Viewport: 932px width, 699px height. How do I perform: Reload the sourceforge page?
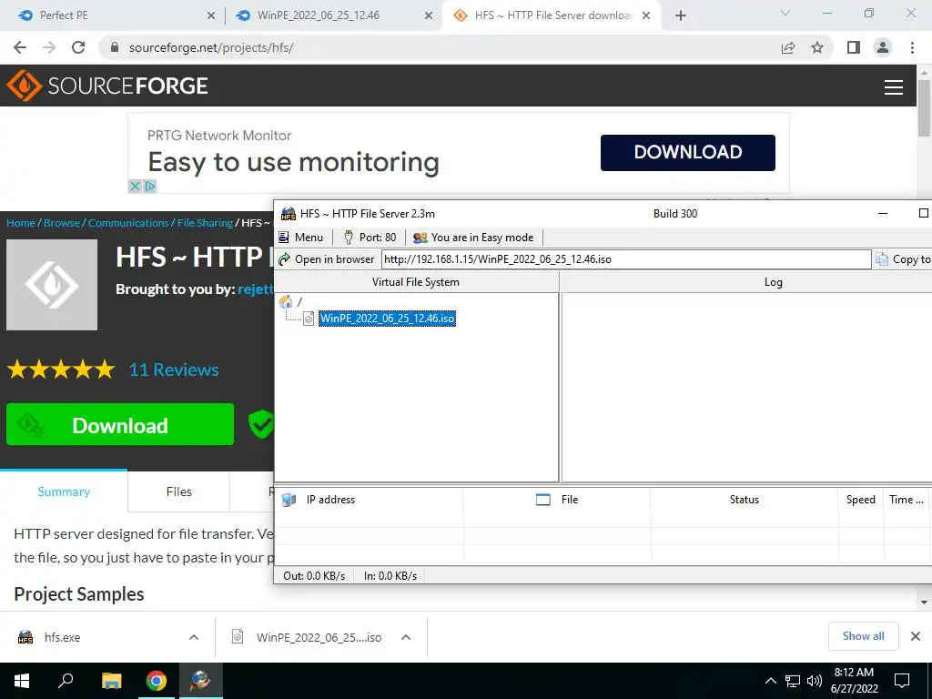point(78,47)
